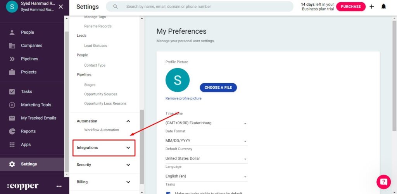Image resolution: width=397 pixels, height=194 pixels.
Task: Click Remove profile picture link
Action: (x=183, y=98)
